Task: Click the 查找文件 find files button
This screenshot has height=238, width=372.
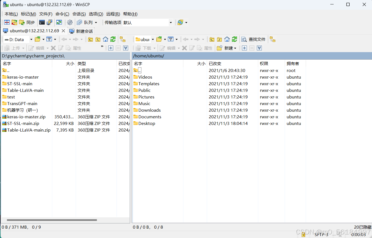Action: click(x=254, y=39)
